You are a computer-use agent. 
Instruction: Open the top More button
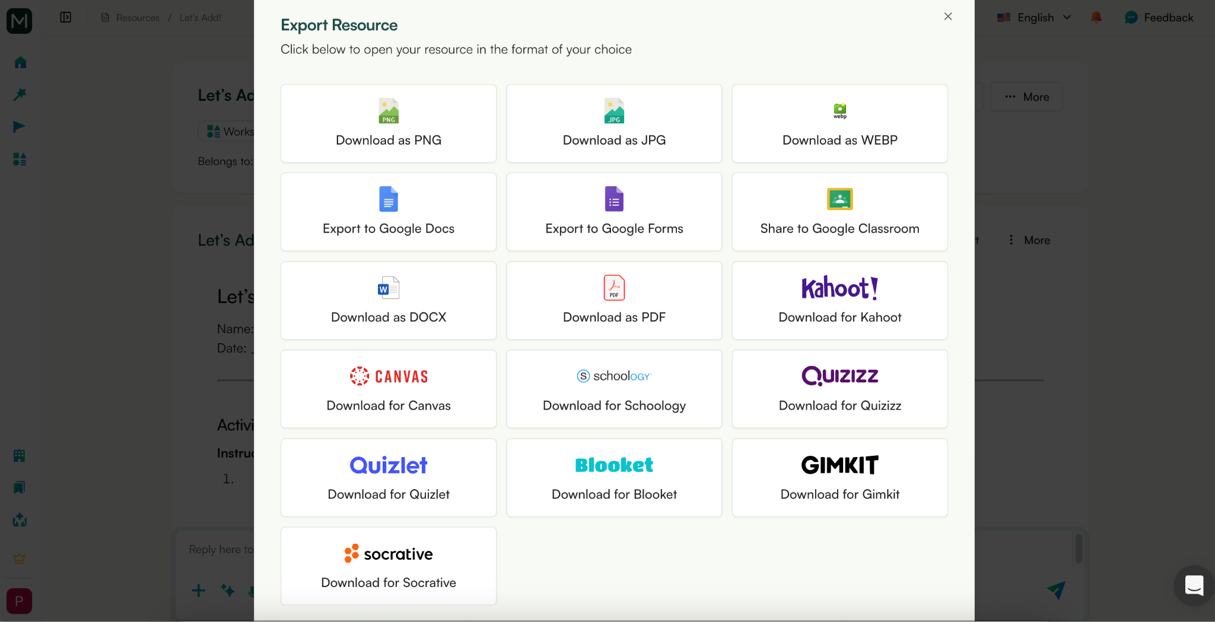(1027, 97)
